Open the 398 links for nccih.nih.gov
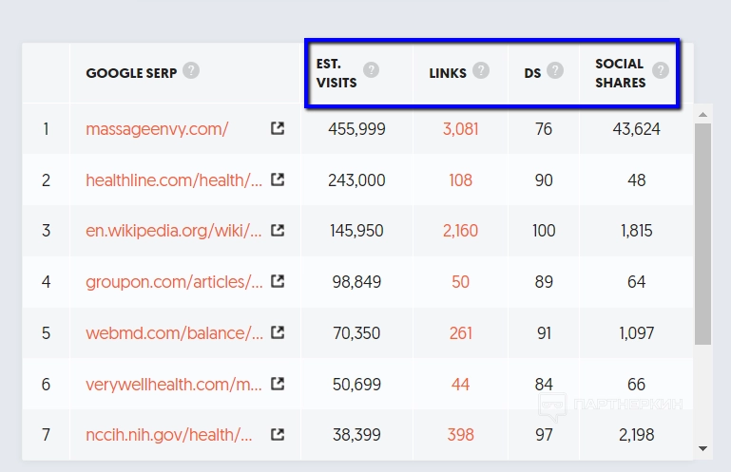731x472 pixels. [460, 435]
